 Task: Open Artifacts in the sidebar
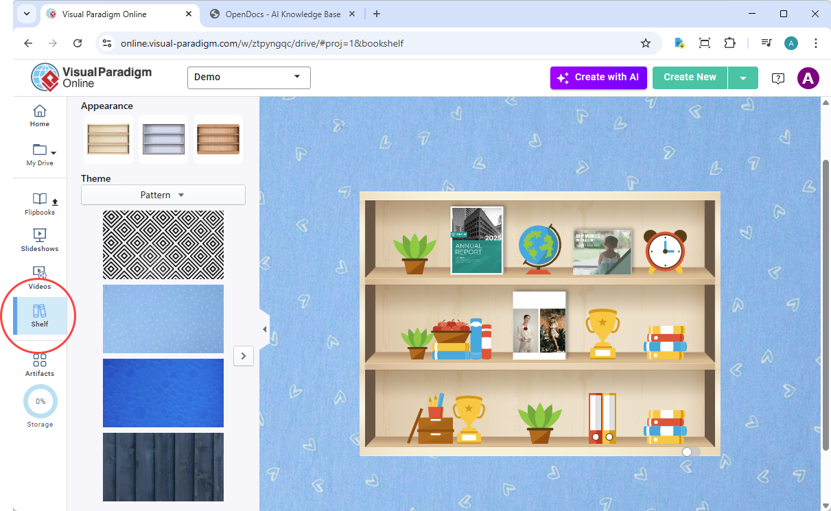click(40, 364)
